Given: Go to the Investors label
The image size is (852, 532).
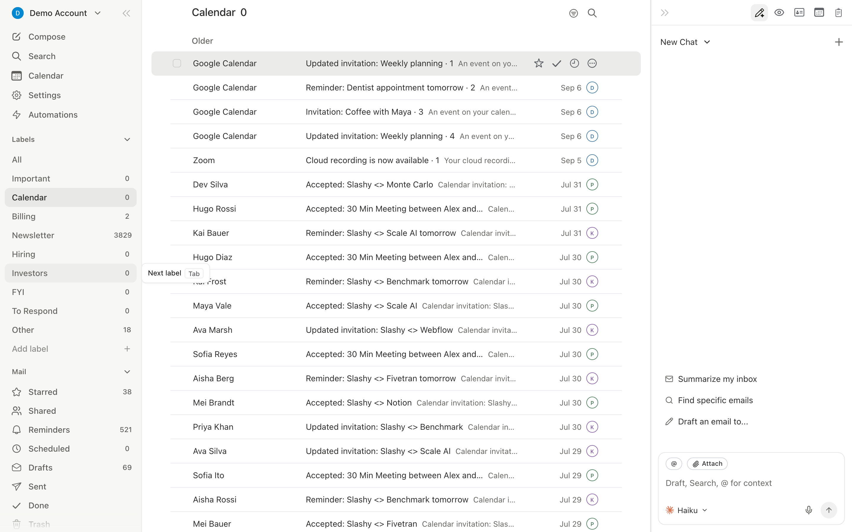Looking at the screenshot, I should 70,273.
